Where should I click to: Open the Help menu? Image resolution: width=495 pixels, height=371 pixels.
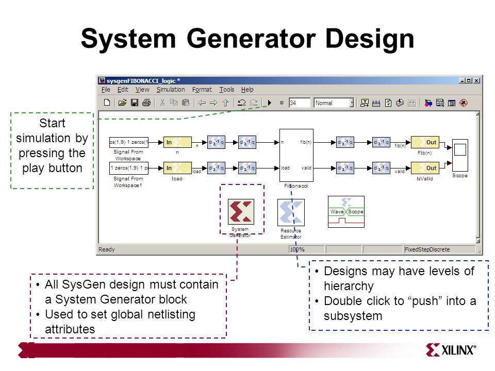tap(247, 90)
